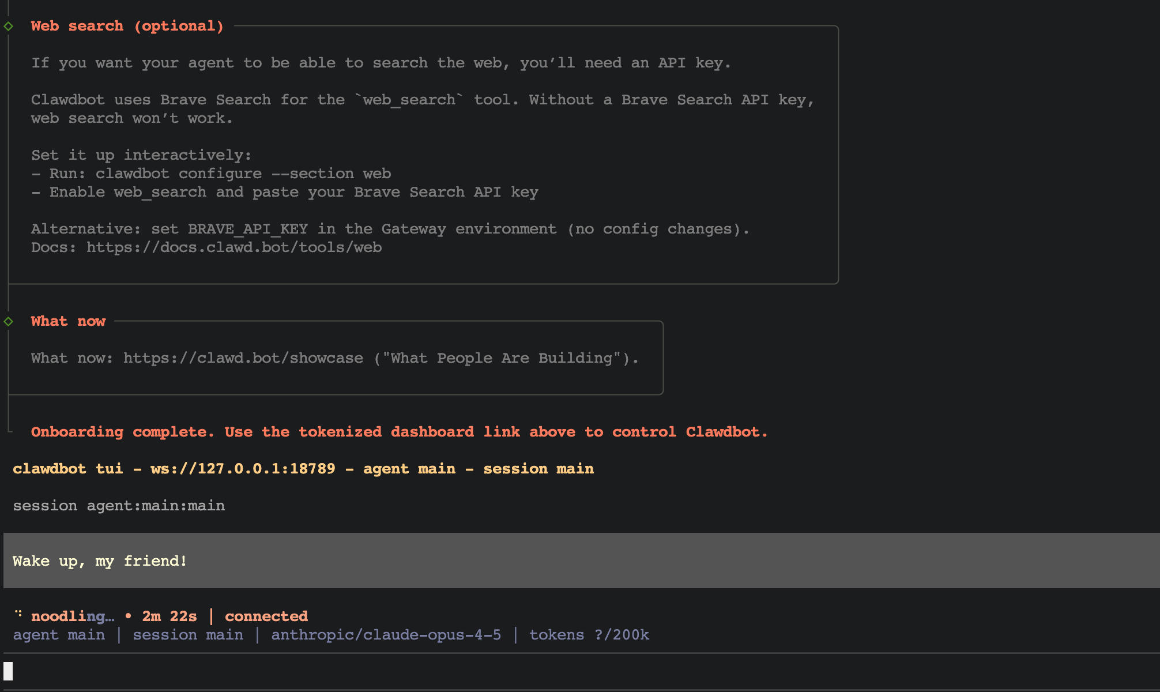1160x692 pixels.
Task: Open the docs.clawd.bot/tools/web link
Action: pos(234,247)
